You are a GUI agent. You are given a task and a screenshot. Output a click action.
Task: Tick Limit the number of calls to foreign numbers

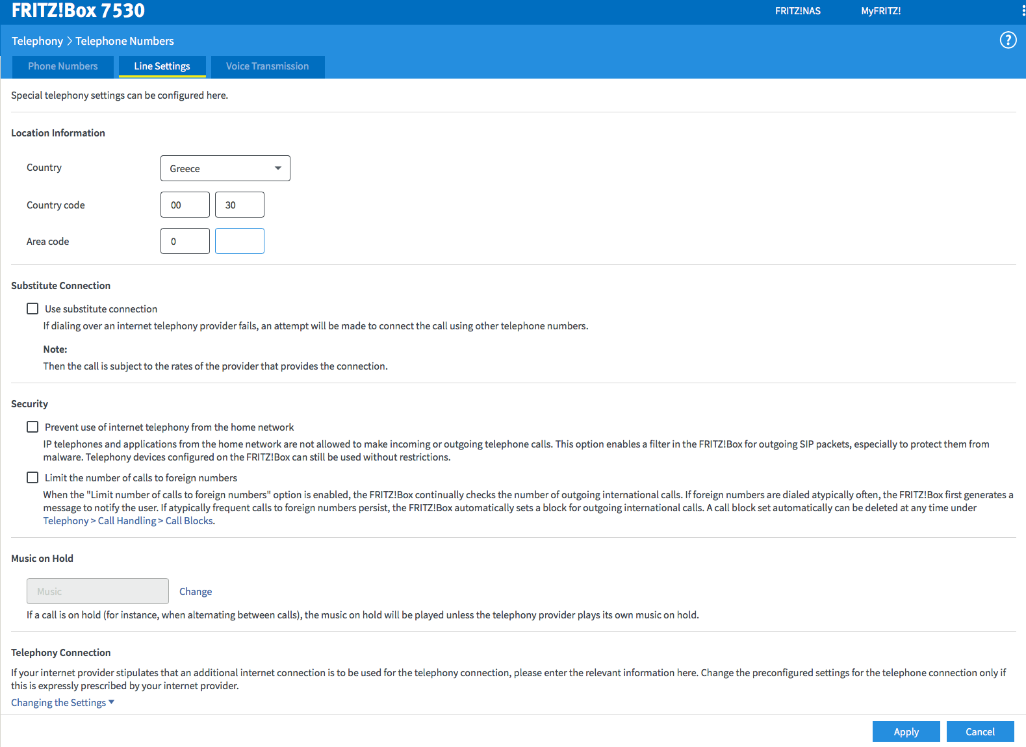32,477
